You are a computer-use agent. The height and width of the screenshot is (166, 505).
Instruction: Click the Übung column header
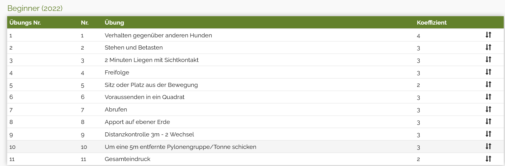tap(114, 22)
